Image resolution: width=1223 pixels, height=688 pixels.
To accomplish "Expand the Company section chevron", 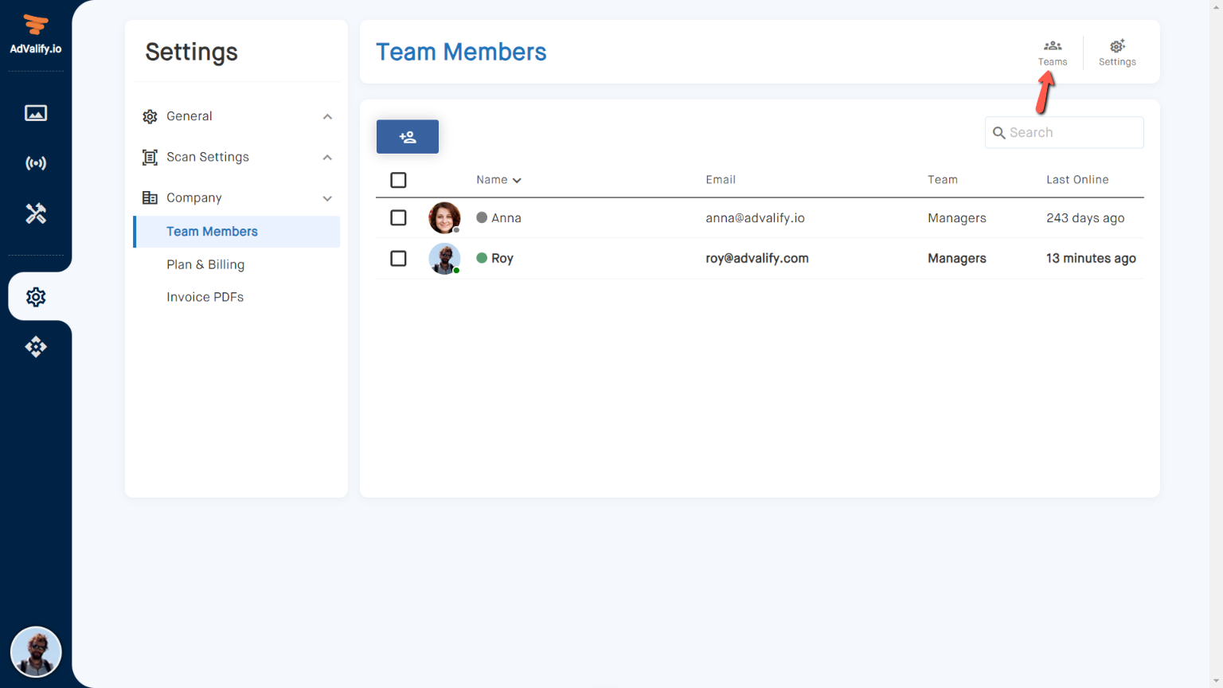I will [327, 198].
